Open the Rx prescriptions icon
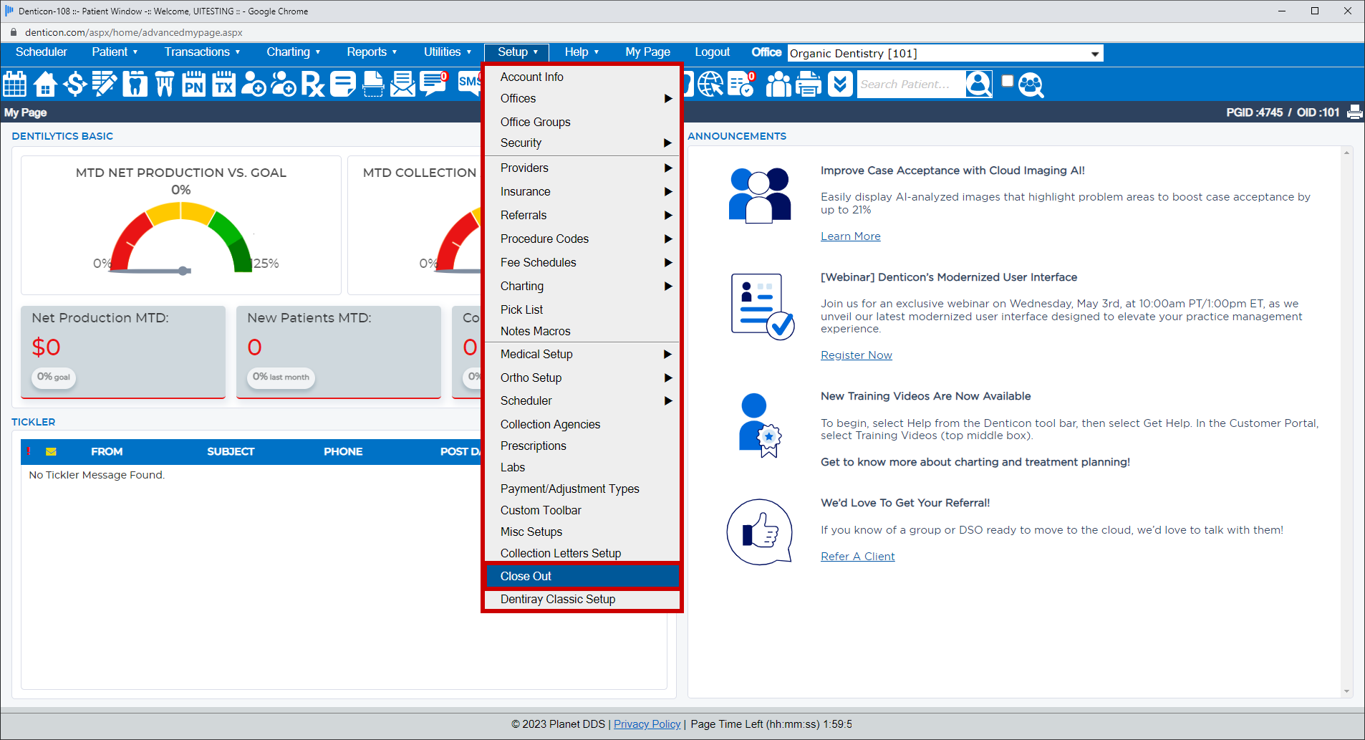The width and height of the screenshot is (1365, 740). pos(312,84)
